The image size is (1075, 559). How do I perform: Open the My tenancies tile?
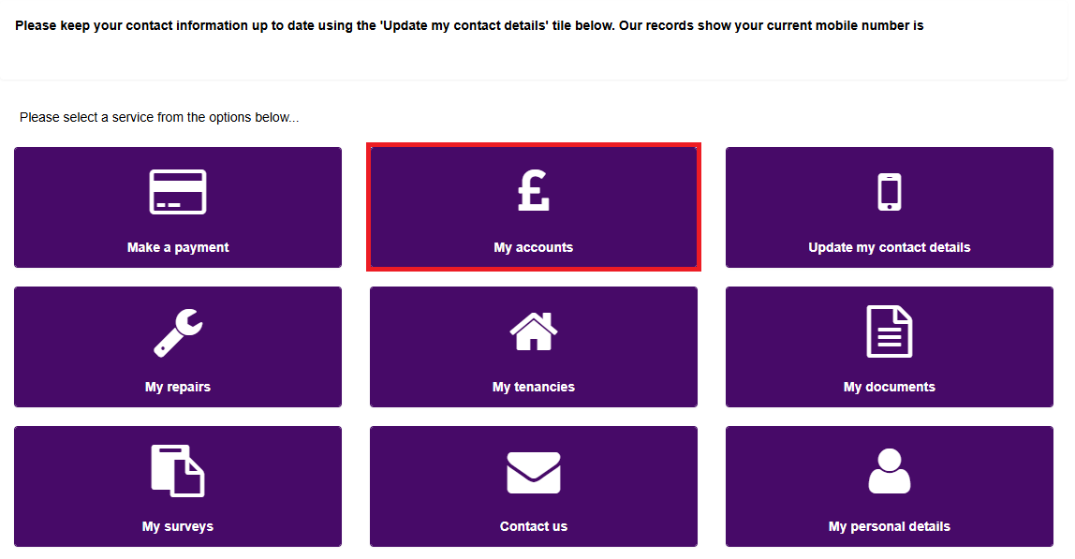point(534,346)
